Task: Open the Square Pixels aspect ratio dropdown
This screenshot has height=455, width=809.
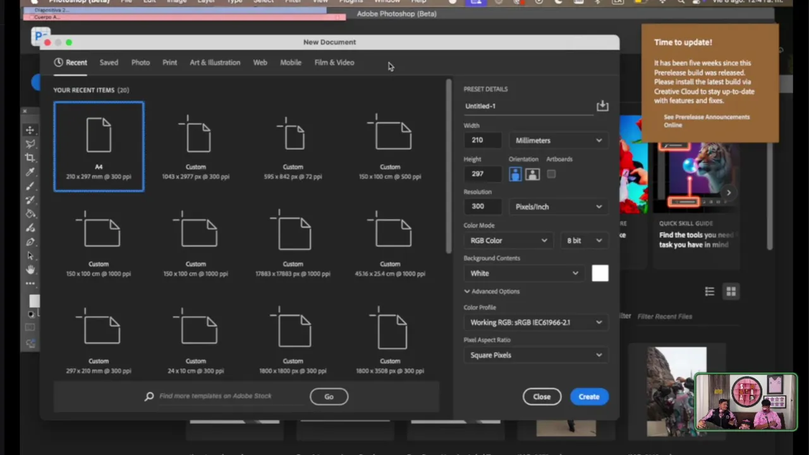Action: pos(536,355)
